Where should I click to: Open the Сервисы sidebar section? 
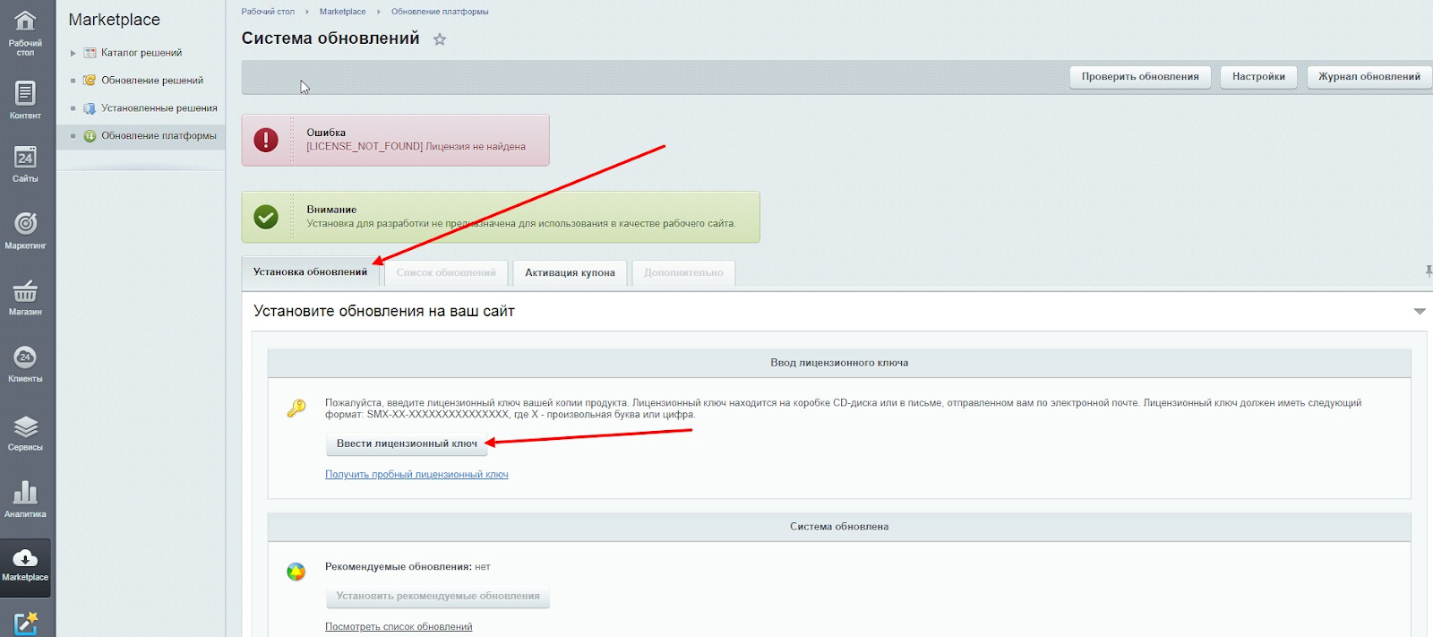25,432
